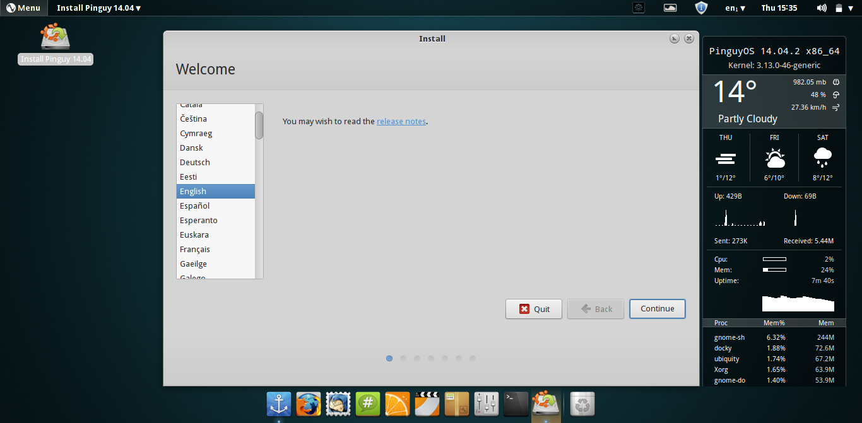This screenshot has width=862, height=423.
Task: Select Deutsch in language list
Action: (x=216, y=162)
